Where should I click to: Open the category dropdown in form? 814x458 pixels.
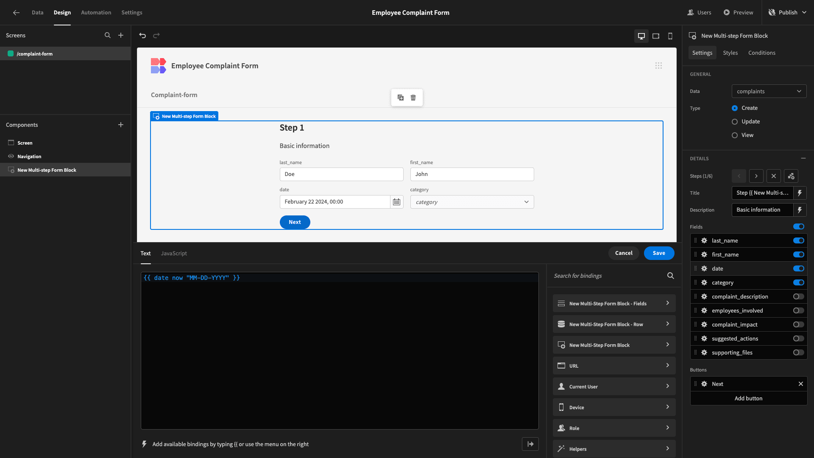tap(472, 202)
